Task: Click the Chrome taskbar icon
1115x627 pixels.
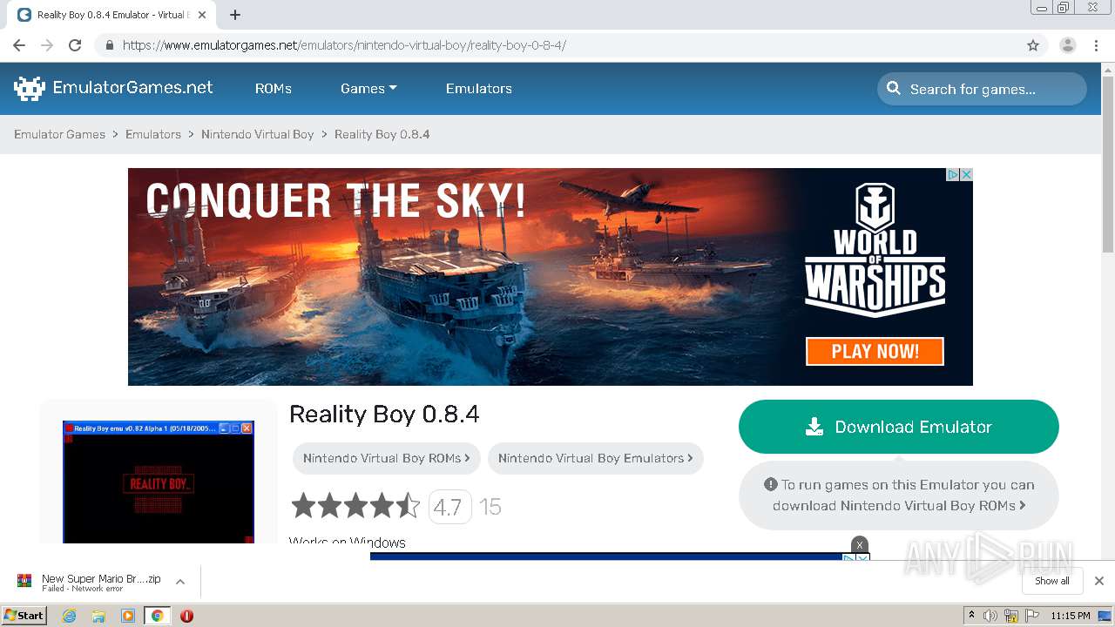Action: point(157,616)
